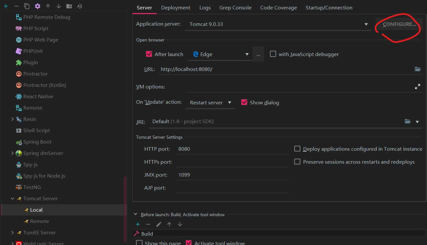Click the CONFIGURE... button
427x245 pixels.
point(399,24)
